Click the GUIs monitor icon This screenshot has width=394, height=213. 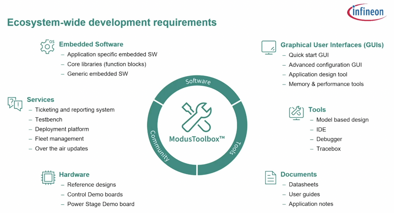click(269, 48)
